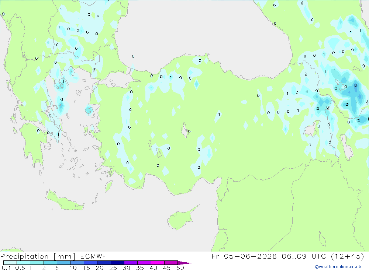
Task: Click the "0.5" legend scale label
Action: tap(20, 268)
